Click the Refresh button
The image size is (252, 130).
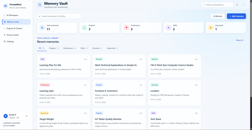click(x=218, y=16)
